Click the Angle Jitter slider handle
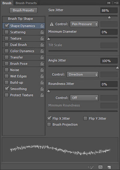120x170 pixels. tap(117, 68)
